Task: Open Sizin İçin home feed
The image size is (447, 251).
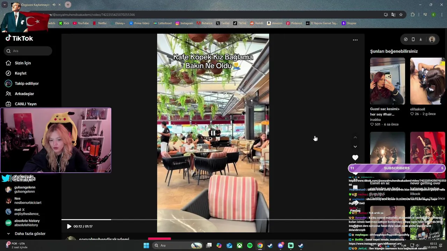Action: pos(23,63)
